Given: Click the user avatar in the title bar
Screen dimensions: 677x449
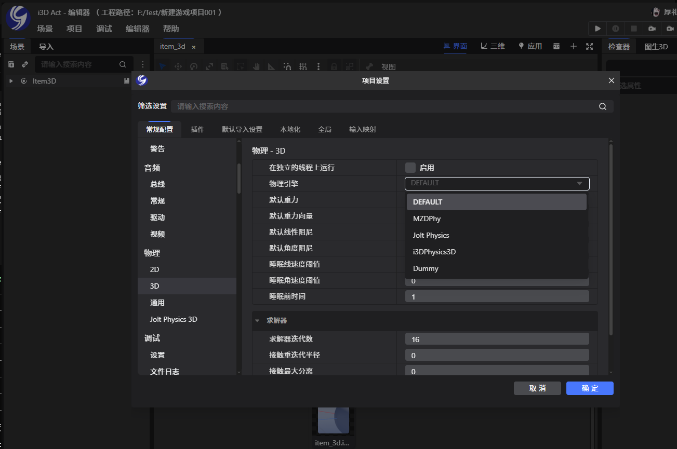Looking at the screenshot, I should coord(656,12).
